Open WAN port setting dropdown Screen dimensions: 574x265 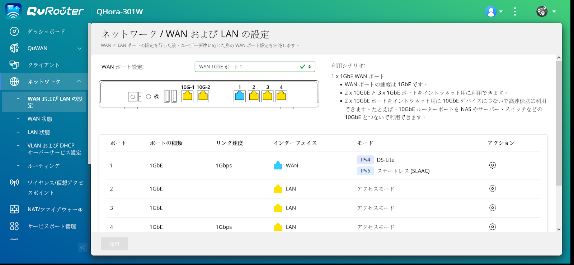[x=255, y=67]
